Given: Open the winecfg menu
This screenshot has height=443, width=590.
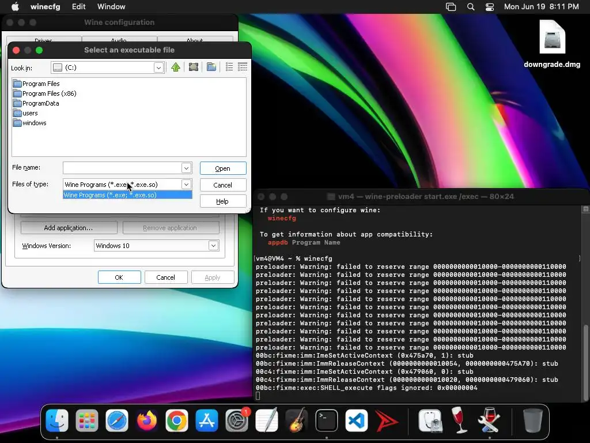Looking at the screenshot, I should pyautogui.click(x=45, y=6).
